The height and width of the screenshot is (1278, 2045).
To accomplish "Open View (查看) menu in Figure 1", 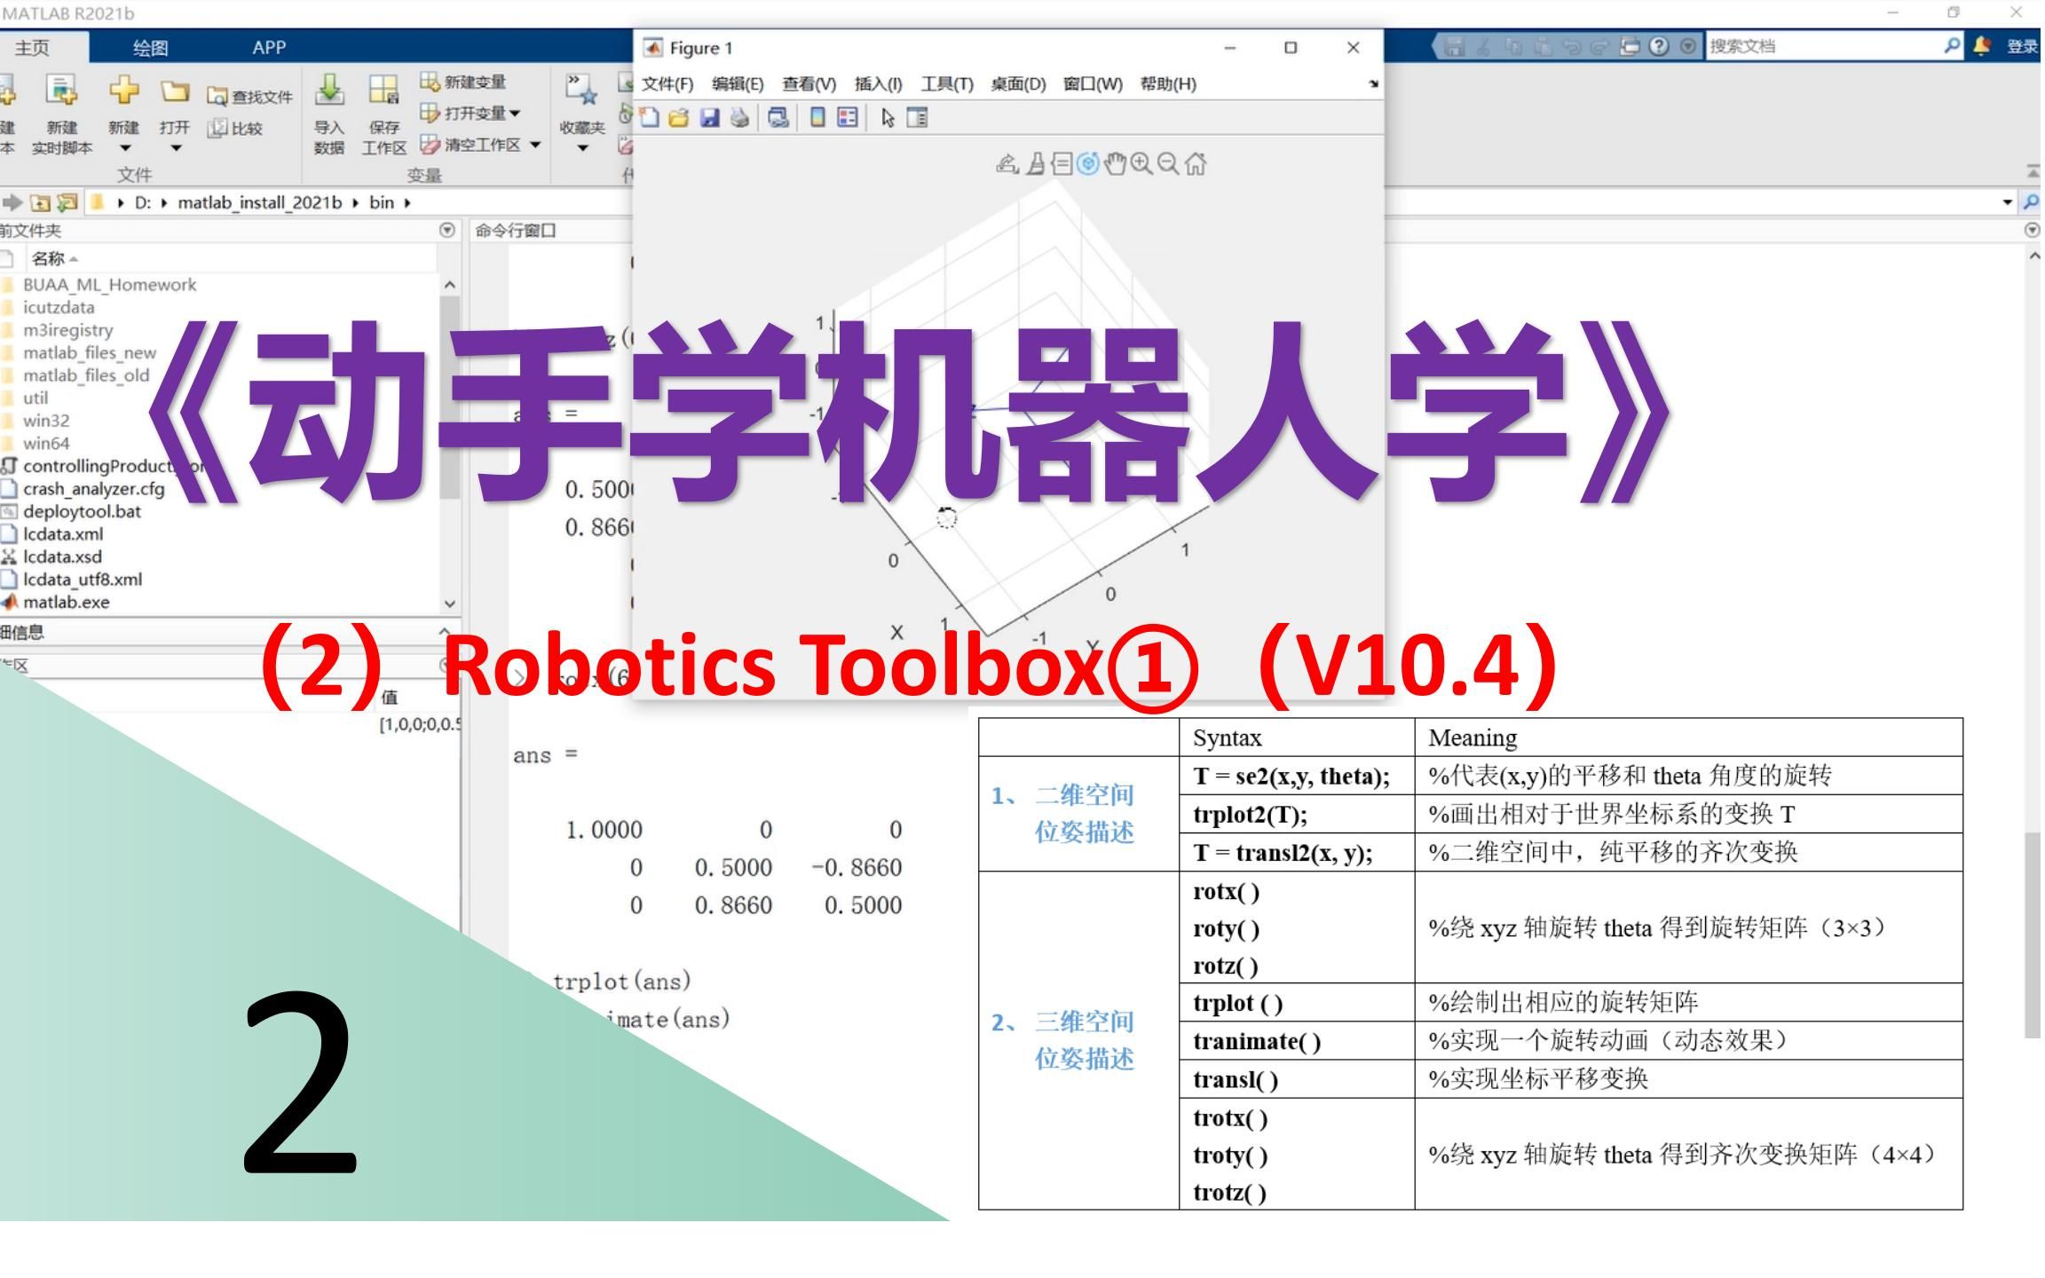I will [x=809, y=83].
